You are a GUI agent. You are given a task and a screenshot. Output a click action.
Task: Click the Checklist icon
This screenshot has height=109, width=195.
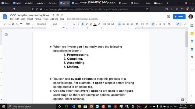143,24
